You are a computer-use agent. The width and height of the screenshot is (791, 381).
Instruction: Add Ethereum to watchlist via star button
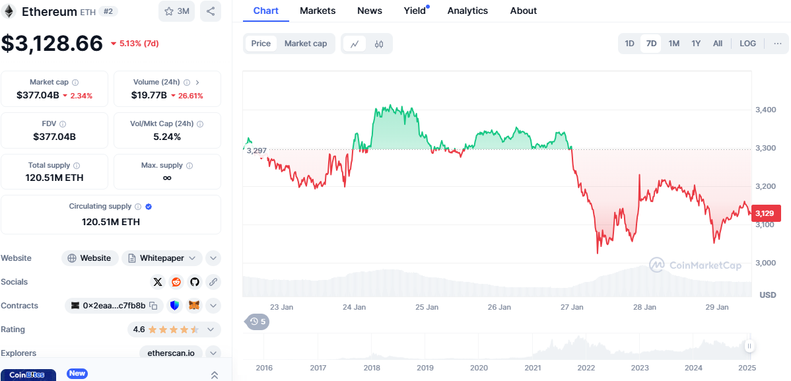pos(176,11)
